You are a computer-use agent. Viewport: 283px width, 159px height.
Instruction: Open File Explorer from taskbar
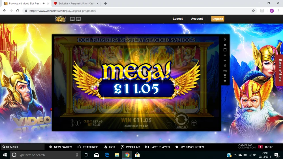coord(117,155)
